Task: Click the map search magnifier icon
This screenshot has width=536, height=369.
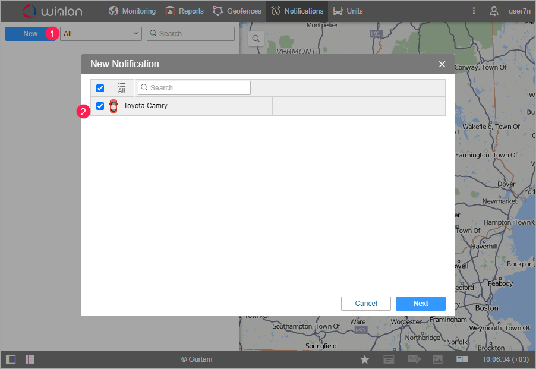Action: coord(256,39)
